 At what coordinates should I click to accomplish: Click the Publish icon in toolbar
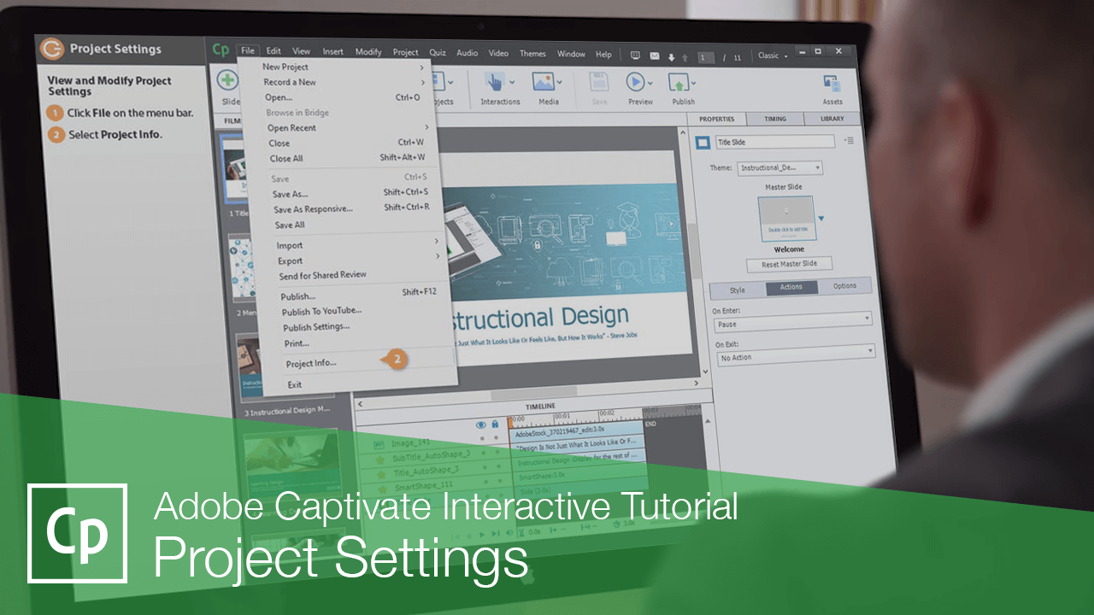coord(679,83)
